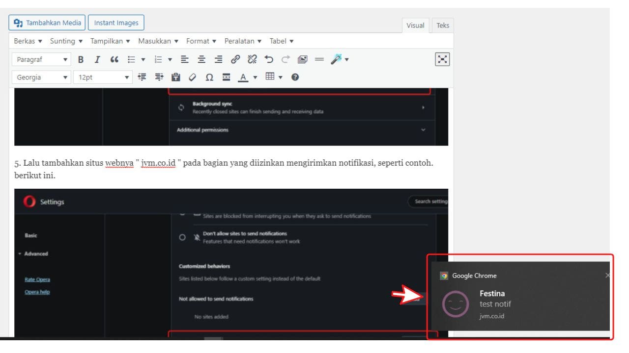
Task: Open the 12pt font size dropdown
Action: 103,77
